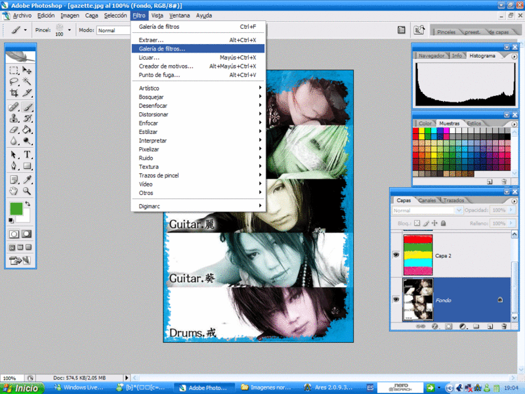This screenshot has width=525, height=394.
Task: Delete the selected layer with trash icon
Action: (503, 326)
